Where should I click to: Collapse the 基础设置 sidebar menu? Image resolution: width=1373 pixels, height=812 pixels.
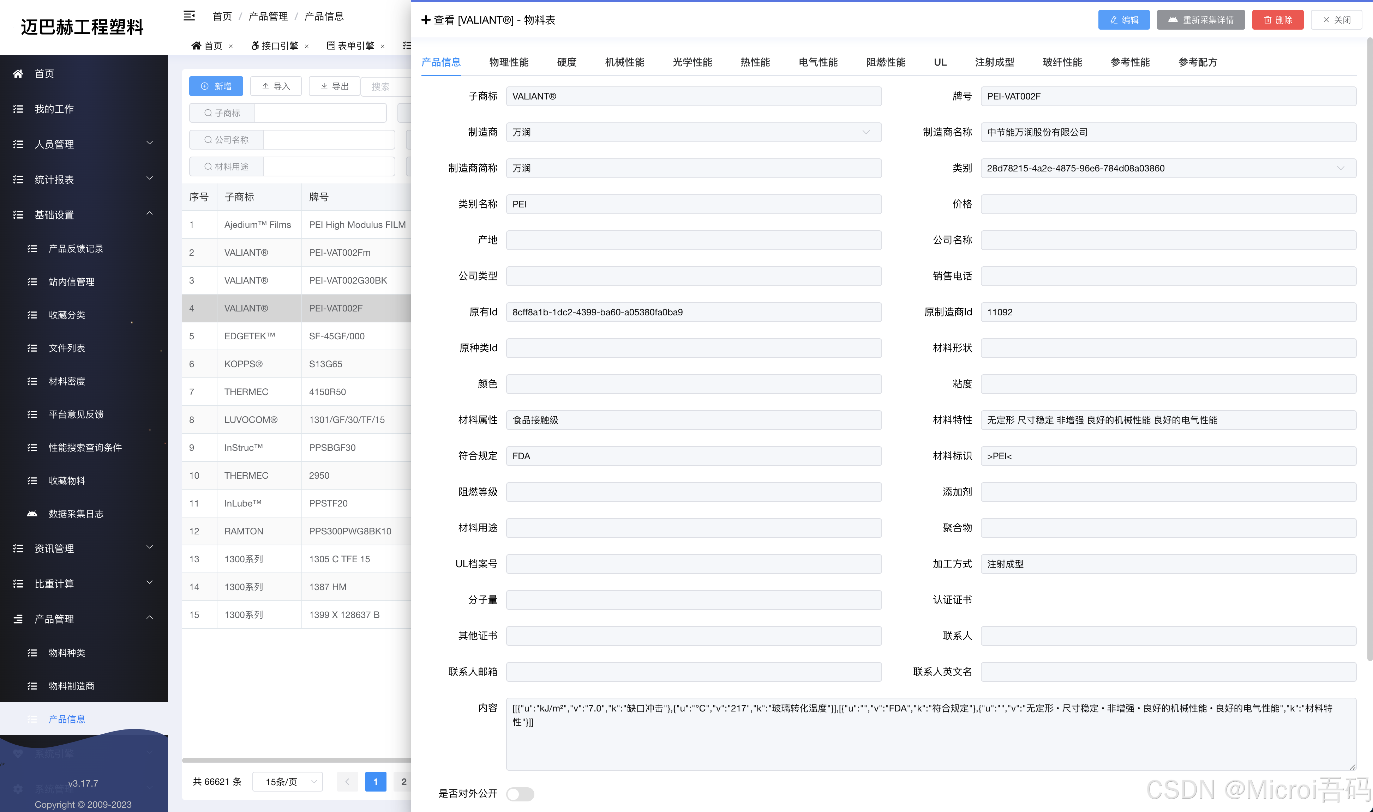click(84, 214)
